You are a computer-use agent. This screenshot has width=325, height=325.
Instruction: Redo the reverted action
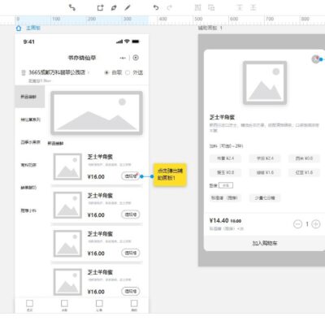point(170,7)
